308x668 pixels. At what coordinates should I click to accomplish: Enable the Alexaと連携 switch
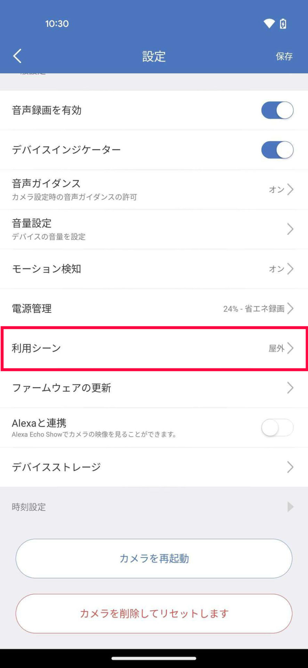(x=277, y=428)
